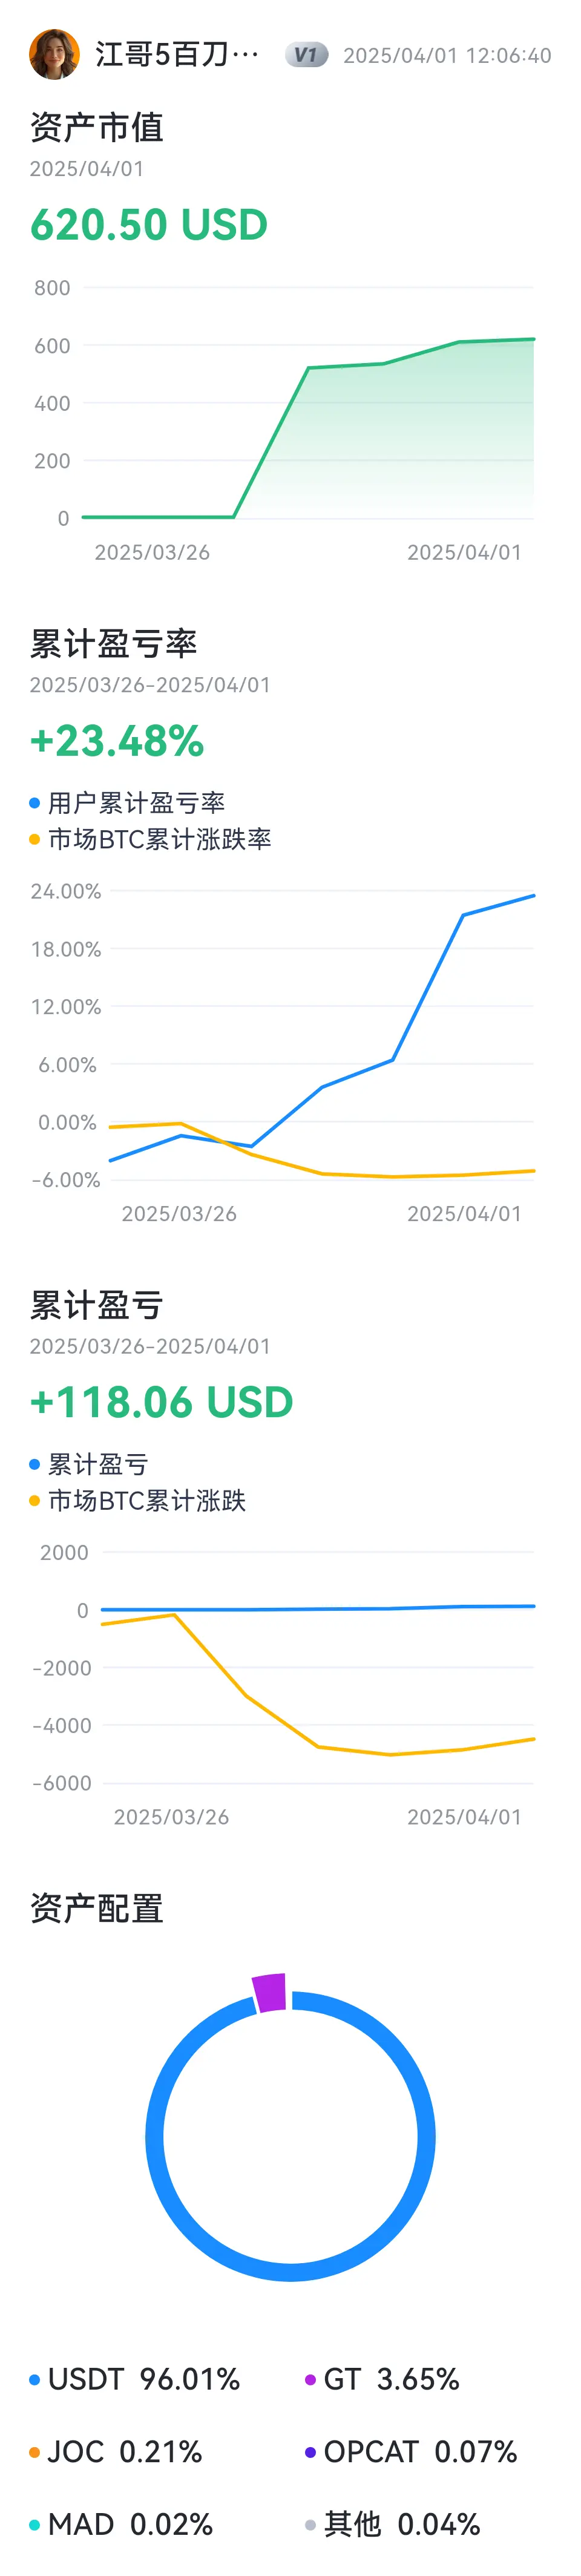
Task: Select the 其他 0.04% legend entry
Action: tap(393, 2525)
